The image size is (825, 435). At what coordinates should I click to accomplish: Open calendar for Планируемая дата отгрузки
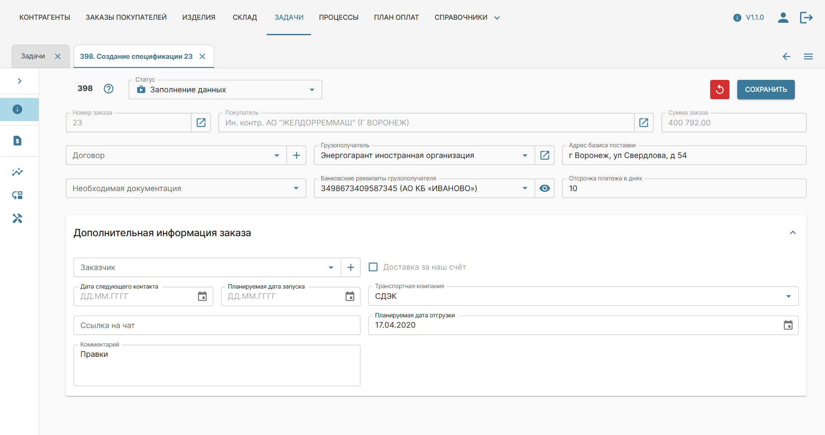[788, 325]
